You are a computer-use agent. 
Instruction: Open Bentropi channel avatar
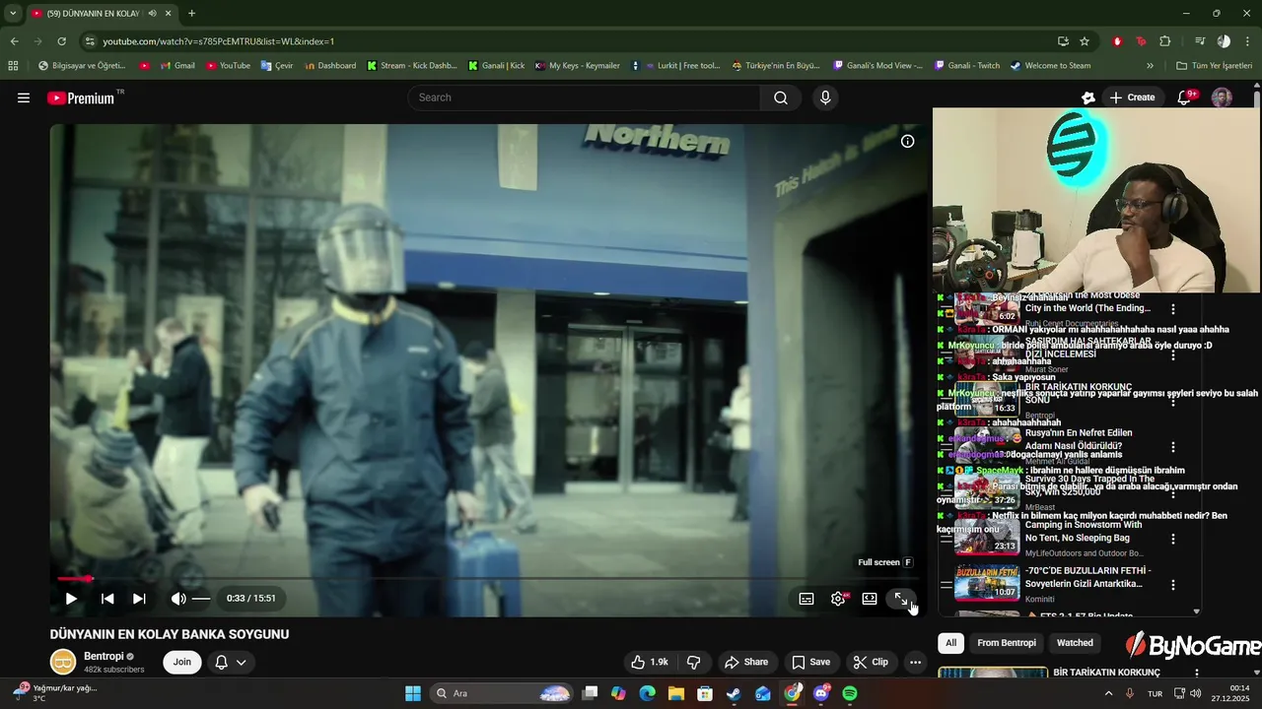pos(63,662)
